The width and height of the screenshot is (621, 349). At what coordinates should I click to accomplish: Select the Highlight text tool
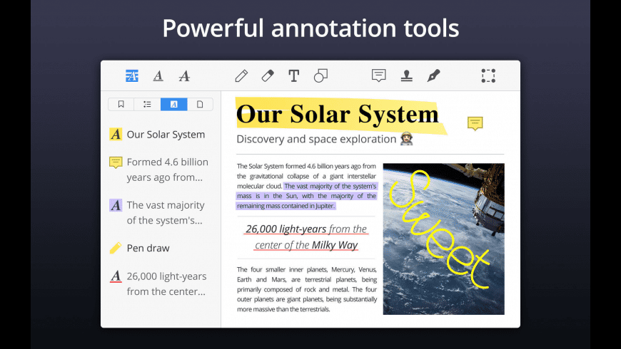click(x=132, y=75)
